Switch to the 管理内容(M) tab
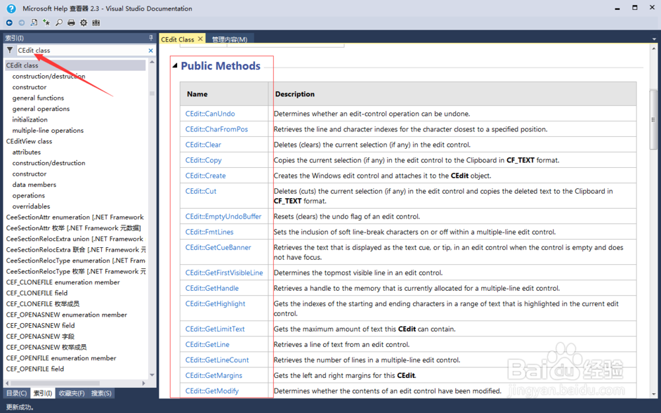This screenshot has height=413, width=661. pos(229,39)
